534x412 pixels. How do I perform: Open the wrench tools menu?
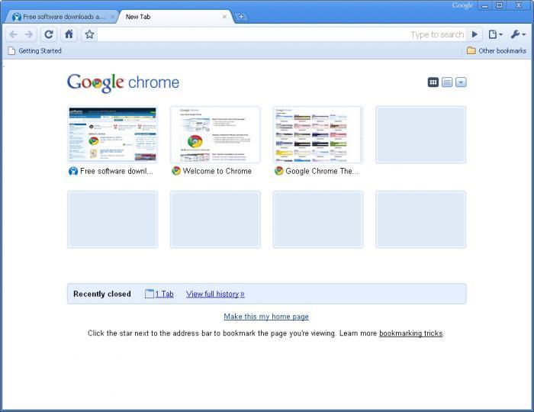(518, 34)
